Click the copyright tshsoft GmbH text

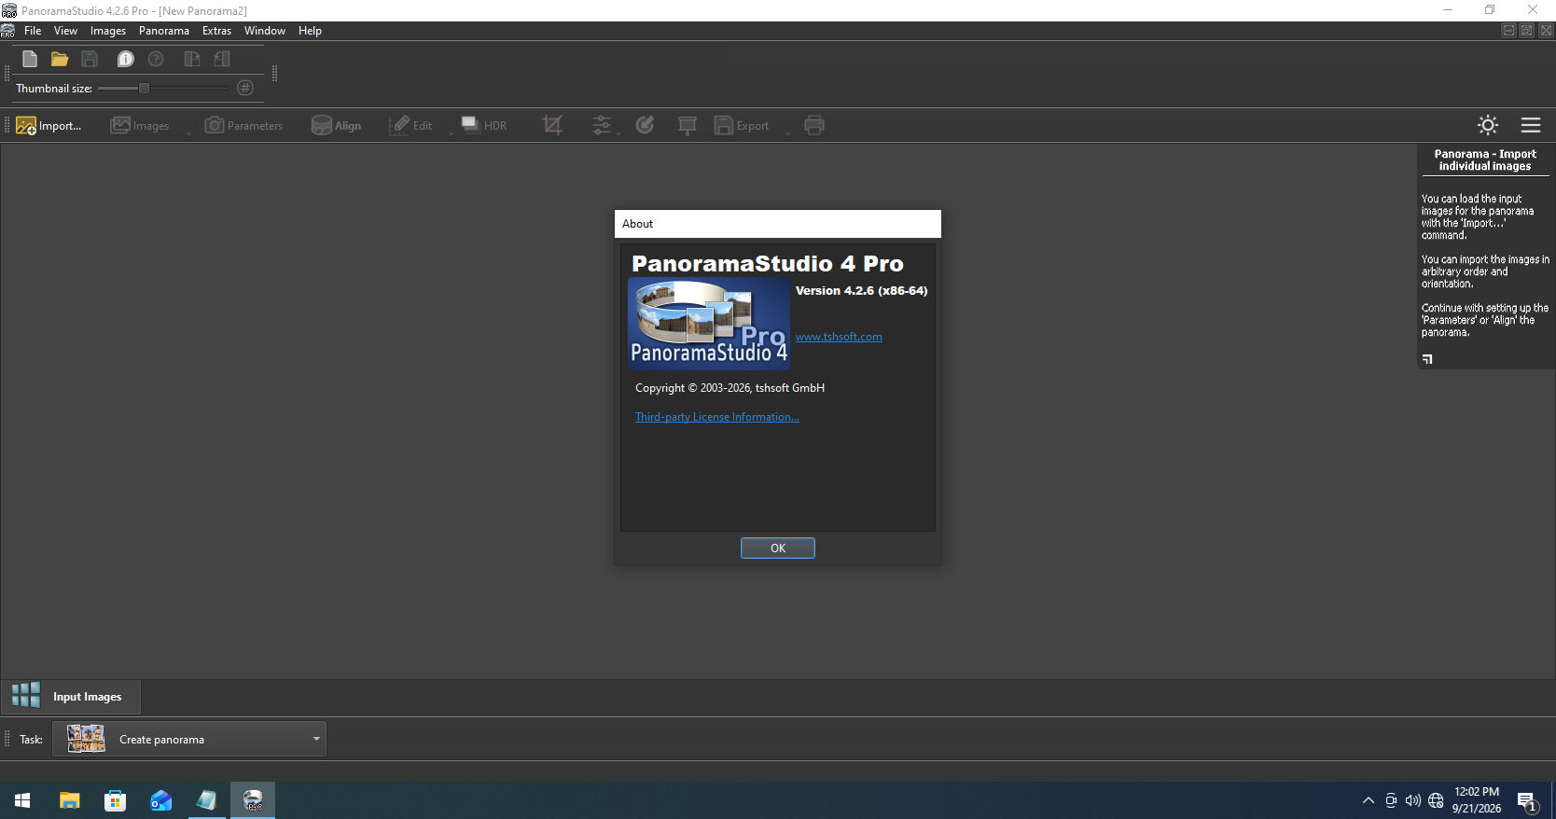point(729,388)
